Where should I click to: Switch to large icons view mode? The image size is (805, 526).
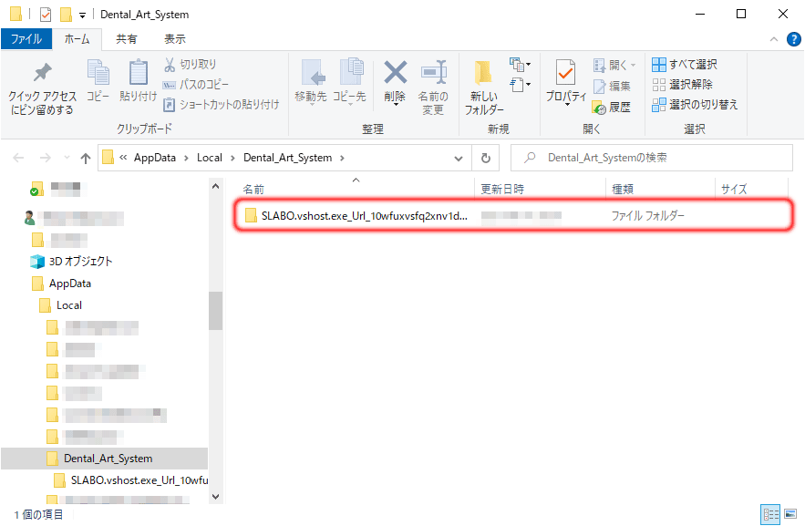tap(788, 514)
